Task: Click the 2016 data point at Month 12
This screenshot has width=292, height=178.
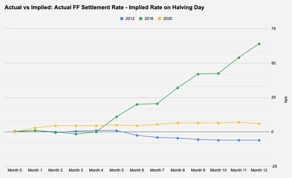Action: click(259, 44)
